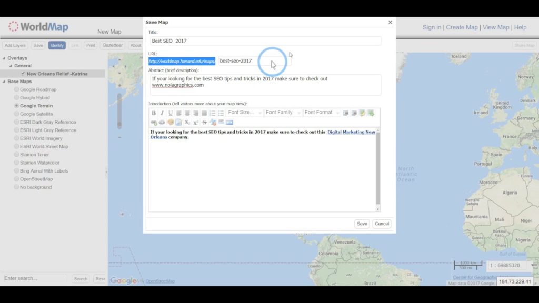Click the remove formatting icon

(213, 122)
